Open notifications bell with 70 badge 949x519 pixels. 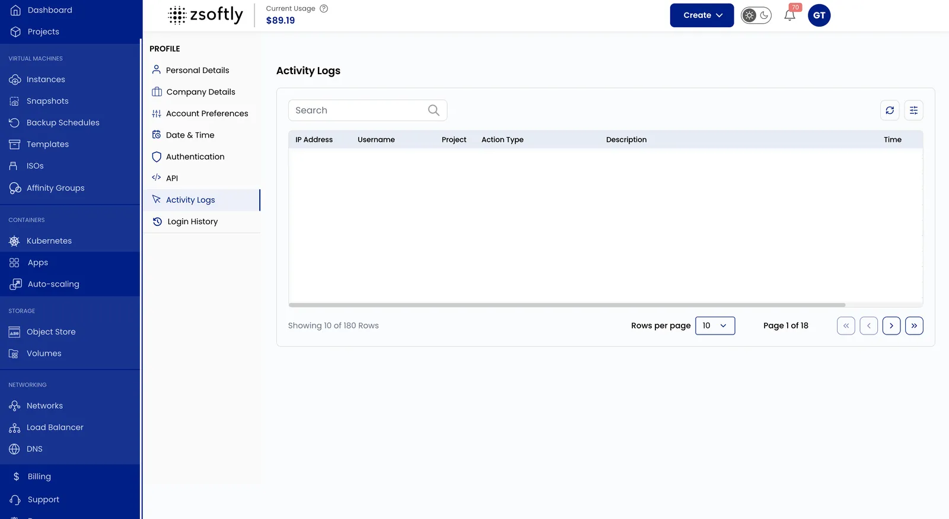pyautogui.click(x=789, y=15)
